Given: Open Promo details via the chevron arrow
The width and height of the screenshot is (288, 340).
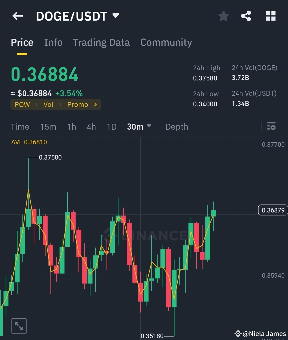Looking at the screenshot, I should [x=95, y=104].
